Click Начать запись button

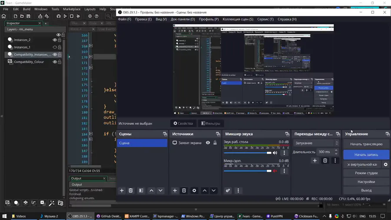pos(366,155)
